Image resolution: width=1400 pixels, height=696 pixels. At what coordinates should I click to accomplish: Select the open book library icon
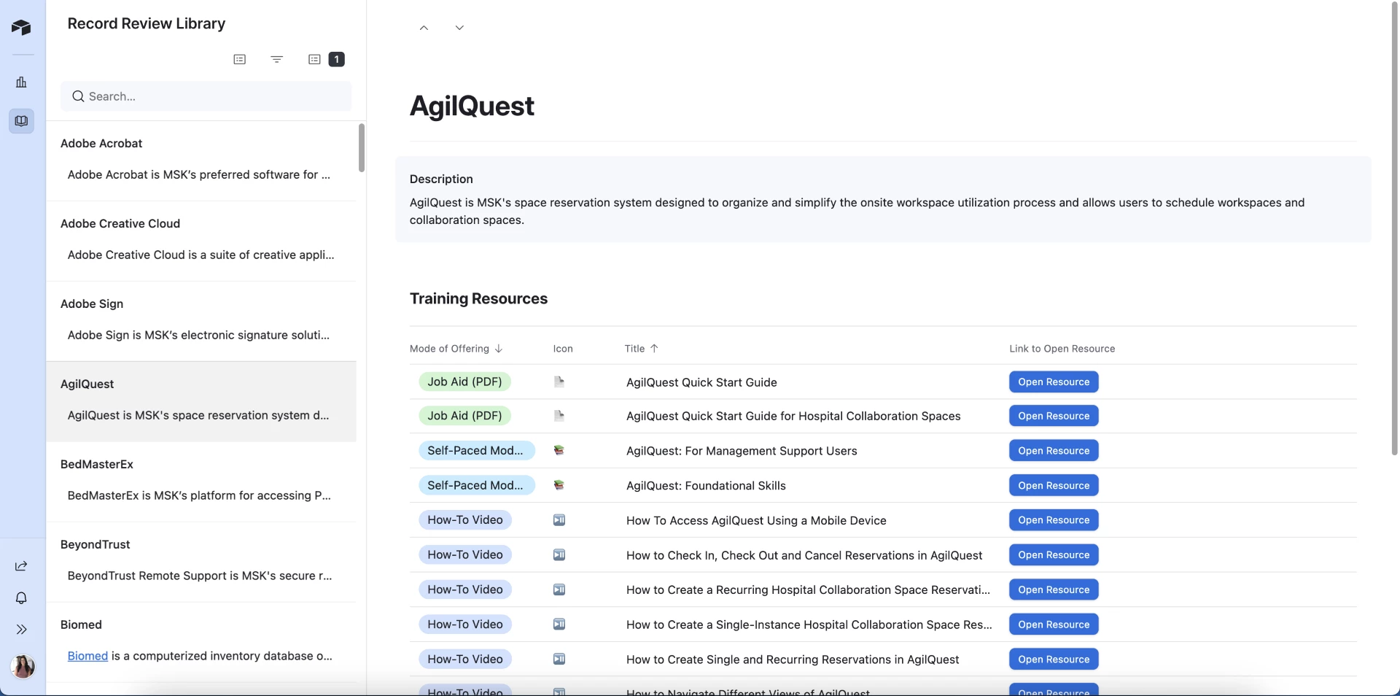pyautogui.click(x=21, y=121)
